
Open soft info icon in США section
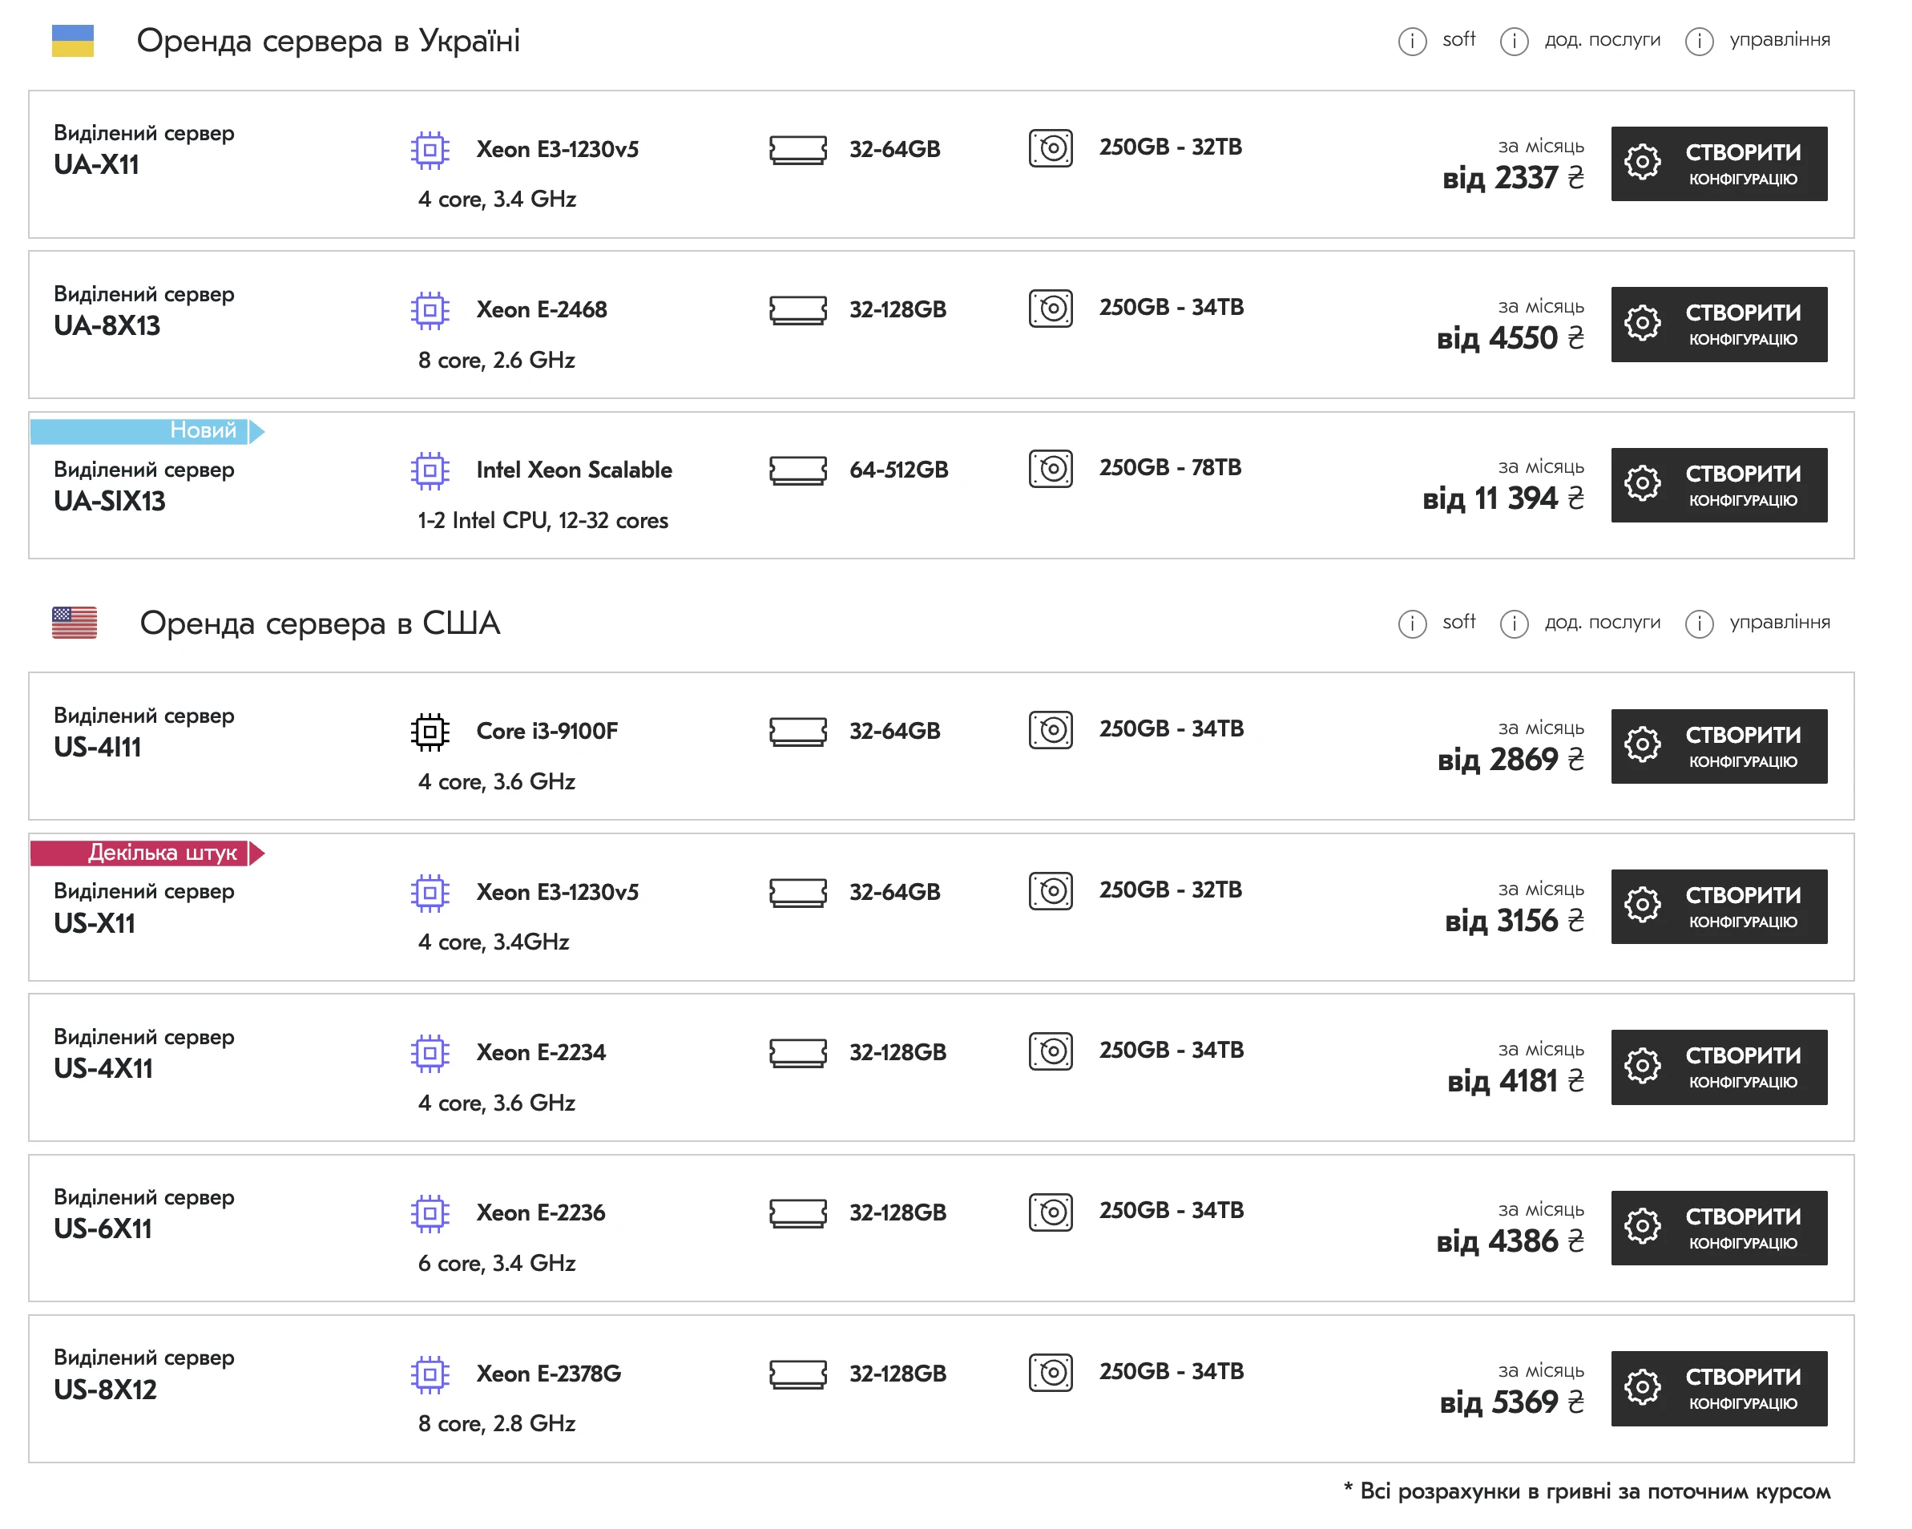tap(1412, 623)
